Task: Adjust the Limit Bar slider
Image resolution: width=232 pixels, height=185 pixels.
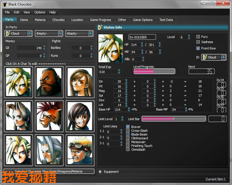Action: tap(174, 119)
